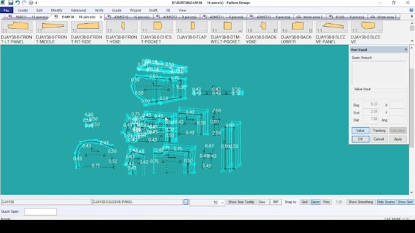Click the Undo arrow icon
The height and width of the screenshot is (233, 415).
point(18,2)
